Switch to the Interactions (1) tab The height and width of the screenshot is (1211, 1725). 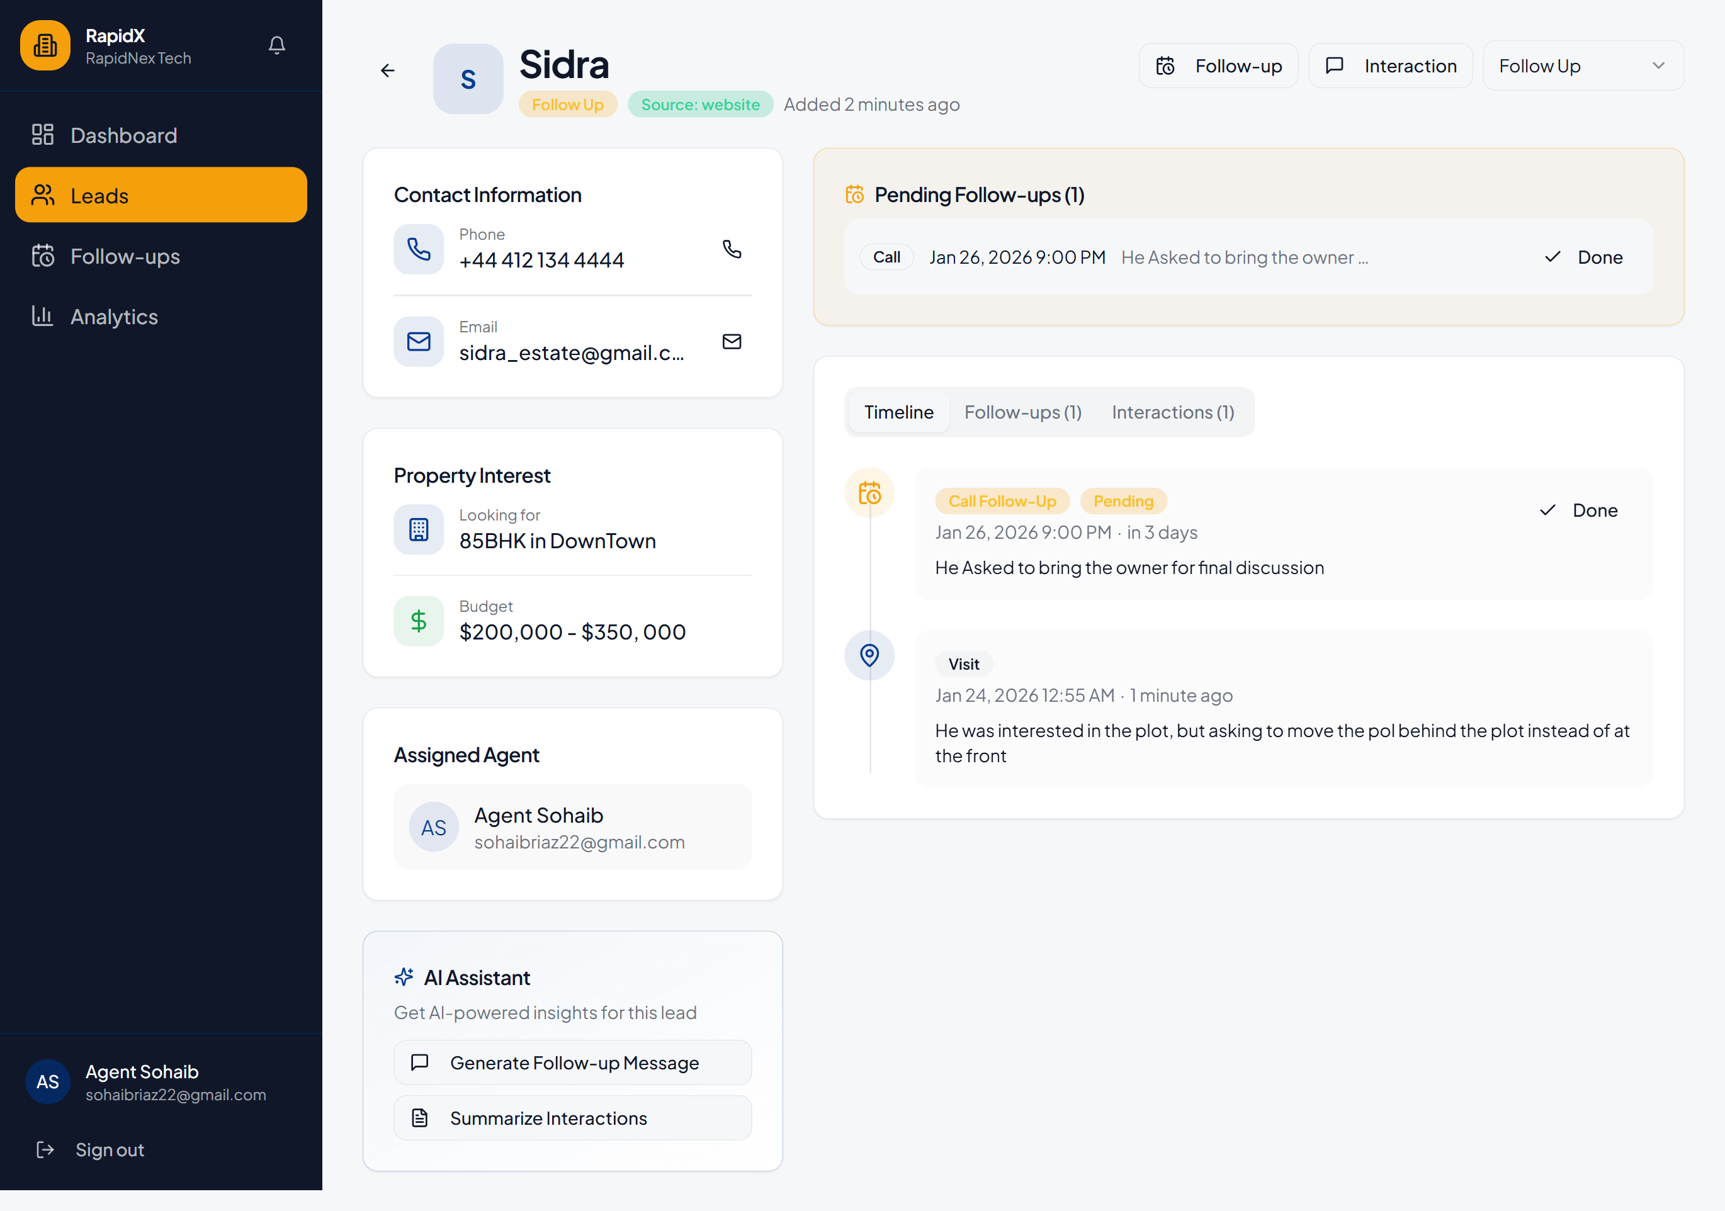(x=1172, y=412)
